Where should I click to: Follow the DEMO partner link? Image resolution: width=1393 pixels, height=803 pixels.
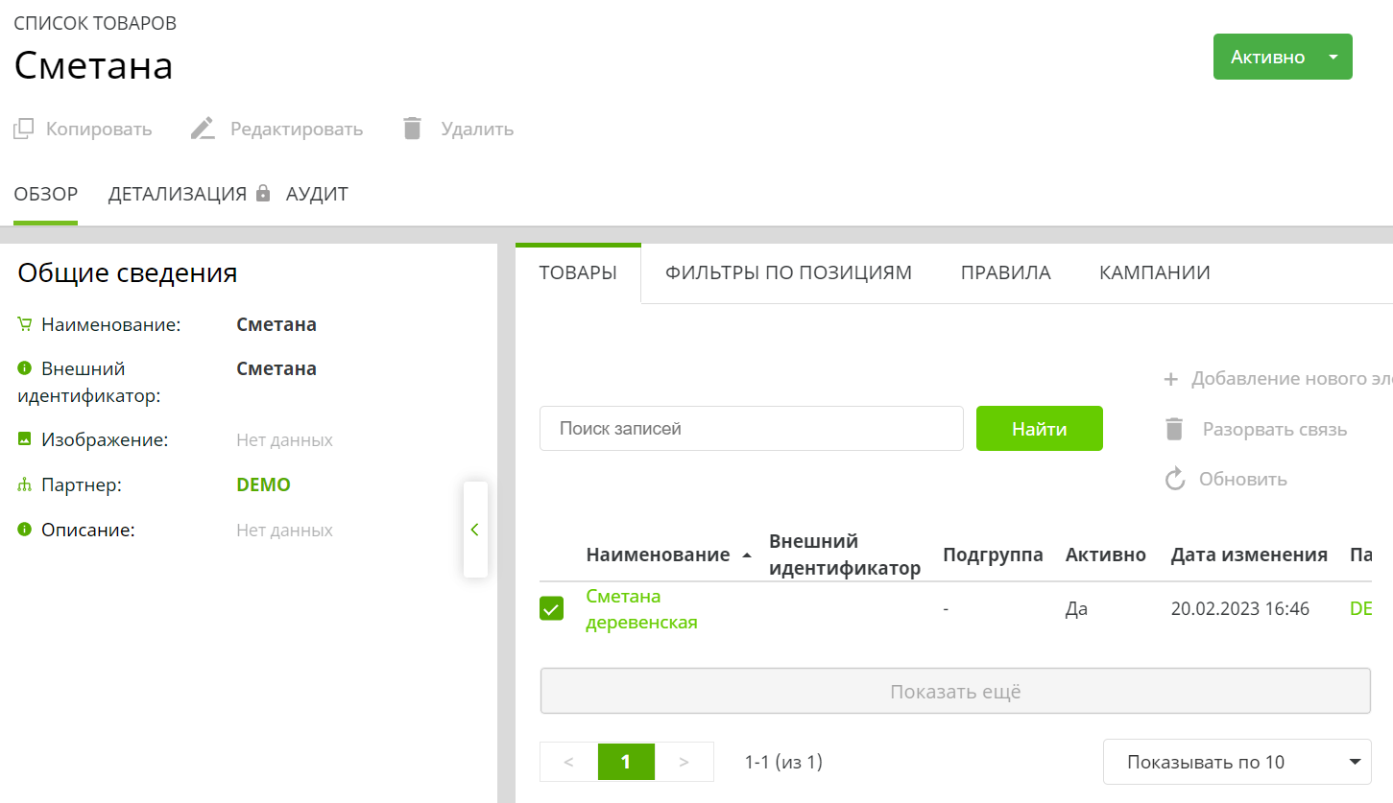pyautogui.click(x=263, y=484)
